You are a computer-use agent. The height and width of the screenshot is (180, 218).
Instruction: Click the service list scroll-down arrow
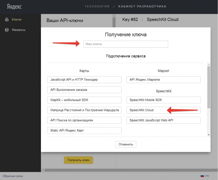click(209, 135)
